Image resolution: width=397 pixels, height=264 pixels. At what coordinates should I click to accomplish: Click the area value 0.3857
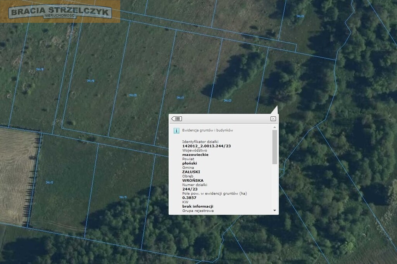(x=189, y=198)
